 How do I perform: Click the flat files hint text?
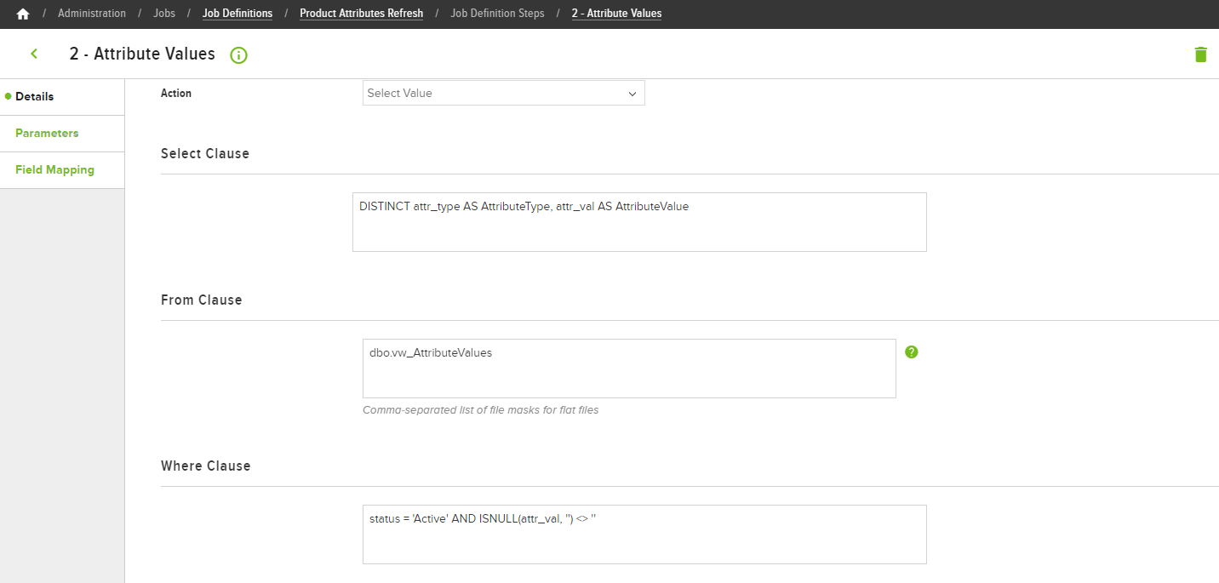click(x=480, y=410)
